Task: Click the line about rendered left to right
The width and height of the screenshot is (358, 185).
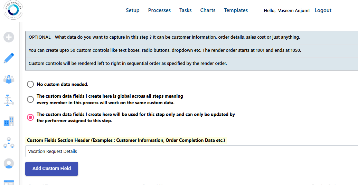Action: (x=128, y=64)
